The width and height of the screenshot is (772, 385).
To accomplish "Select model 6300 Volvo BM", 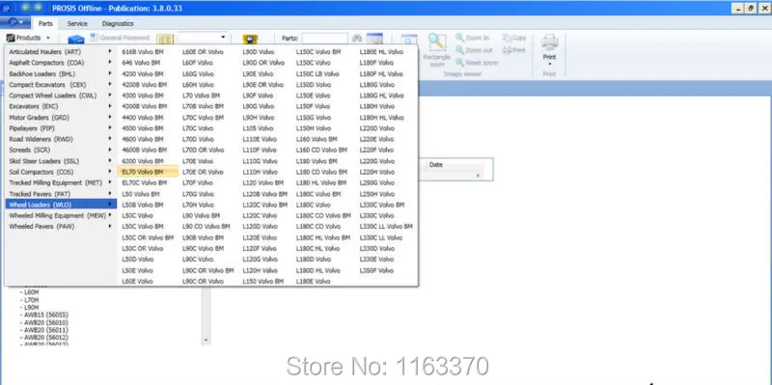I will [142, 161].
